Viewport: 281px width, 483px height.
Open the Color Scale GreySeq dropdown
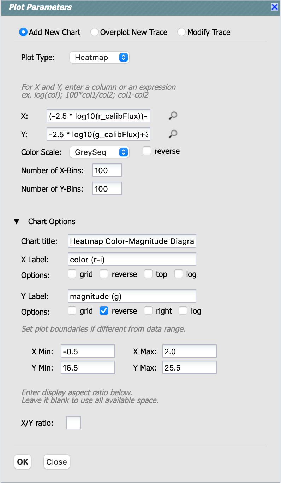coord(100,152)
